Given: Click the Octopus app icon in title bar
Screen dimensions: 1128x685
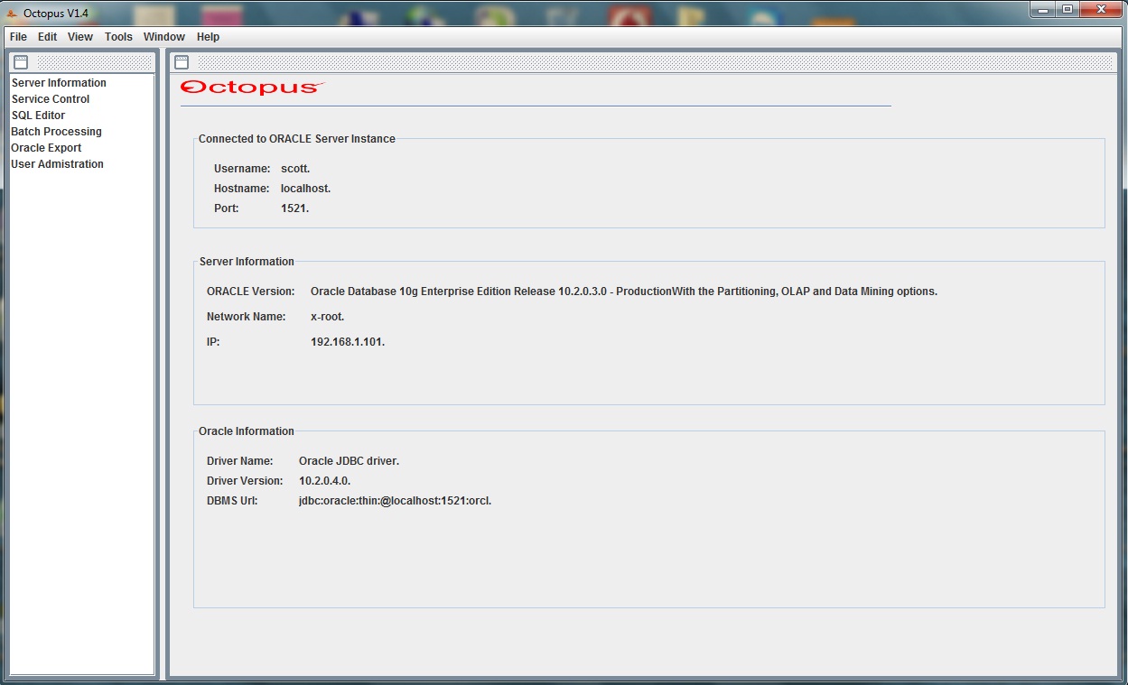Looking at the screenshot, I should [x=13, y=13].
